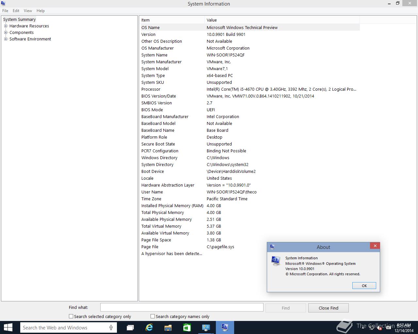418x334 pixels.
Task: Open Task View from the taskbar
Action: click(130, 327)
